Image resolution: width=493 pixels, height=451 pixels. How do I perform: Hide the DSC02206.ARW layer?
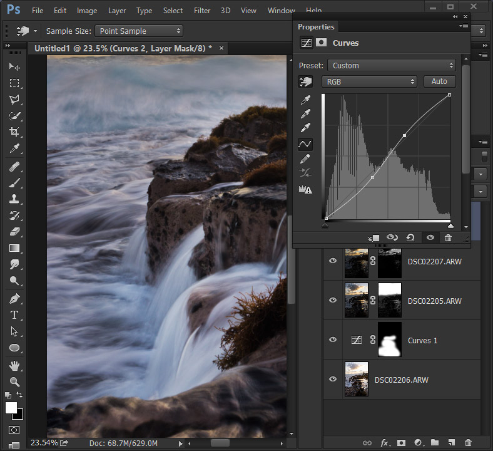[333, 380]
